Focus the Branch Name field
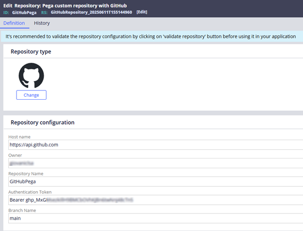 pos(155,218)
